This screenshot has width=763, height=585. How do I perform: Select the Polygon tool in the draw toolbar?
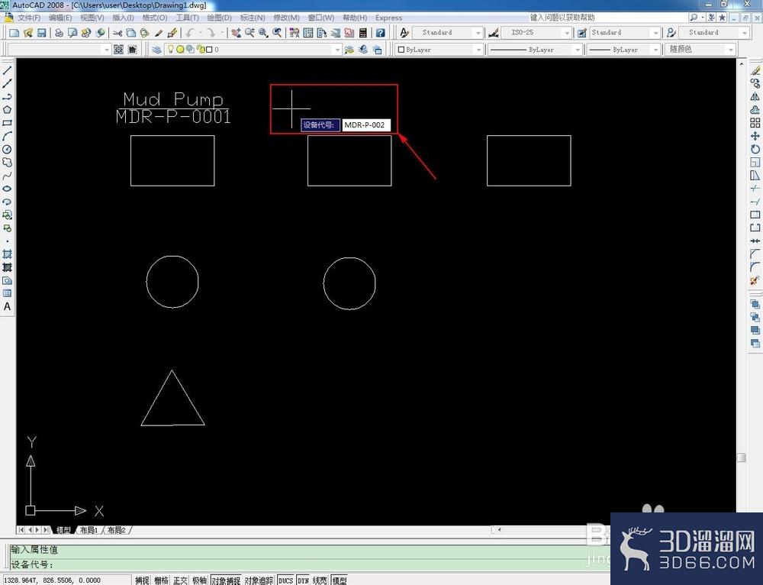pos(8,110)
